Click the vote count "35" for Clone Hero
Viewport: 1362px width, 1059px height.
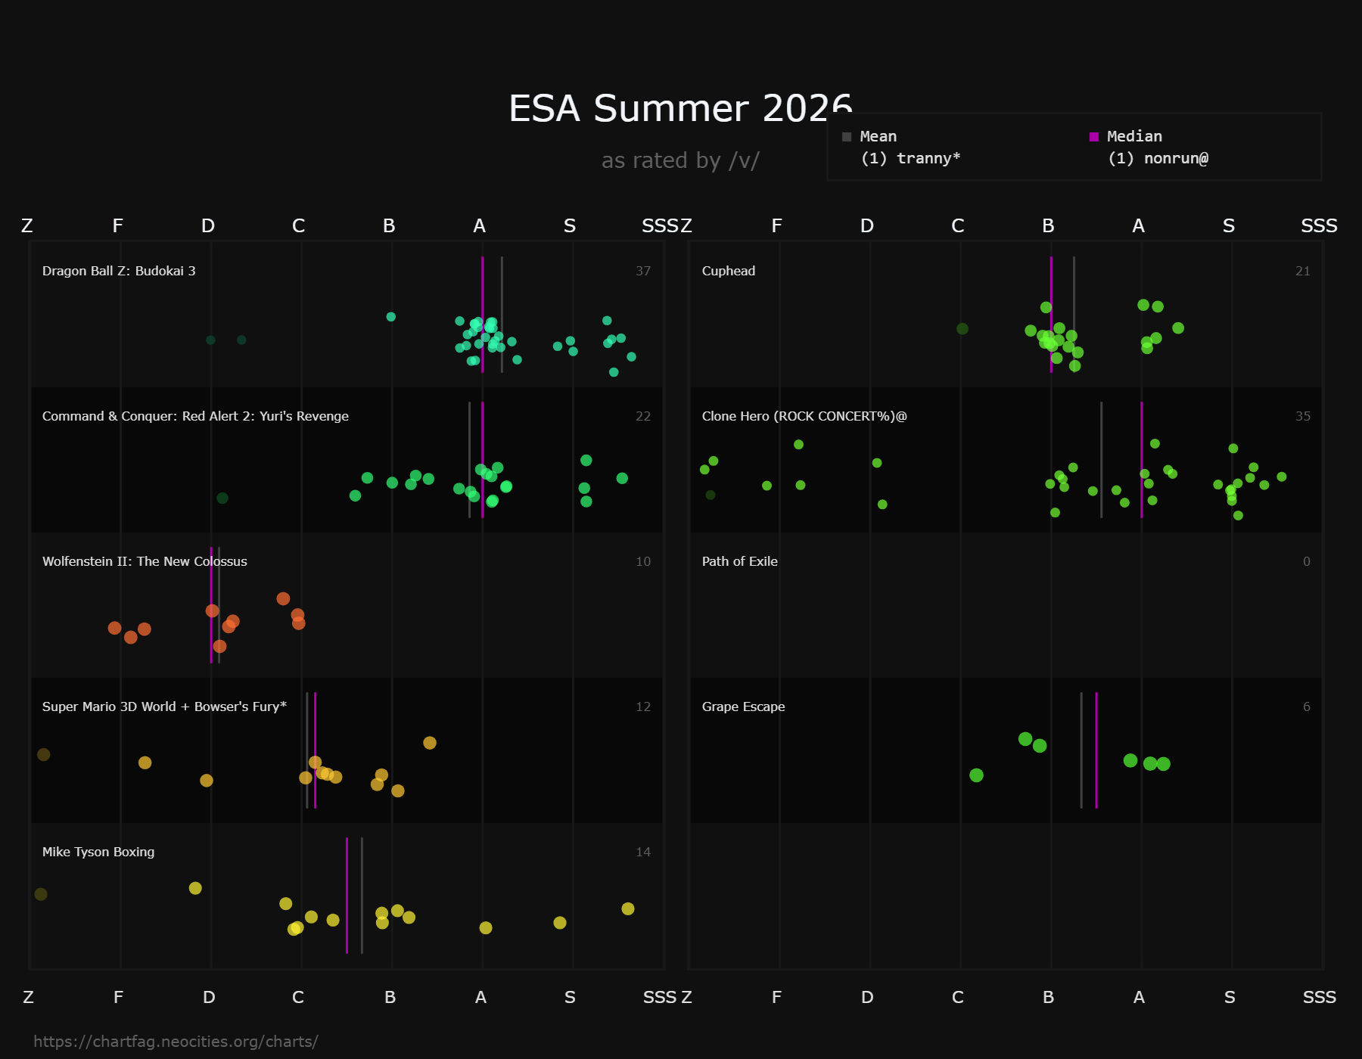point(1303,416)
